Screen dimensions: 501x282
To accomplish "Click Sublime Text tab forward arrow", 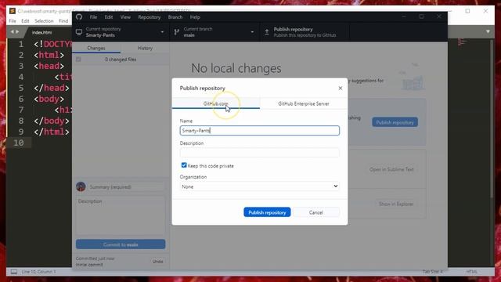I will [17, 31].
